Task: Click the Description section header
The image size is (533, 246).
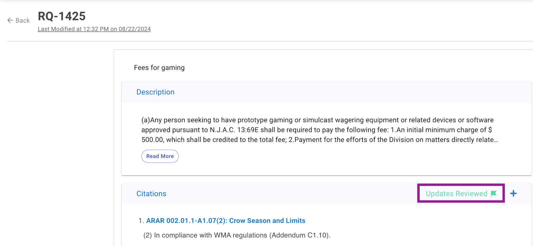Action: (155, 92)
